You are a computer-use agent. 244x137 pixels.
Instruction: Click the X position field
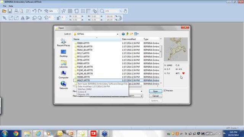[77, 16]
